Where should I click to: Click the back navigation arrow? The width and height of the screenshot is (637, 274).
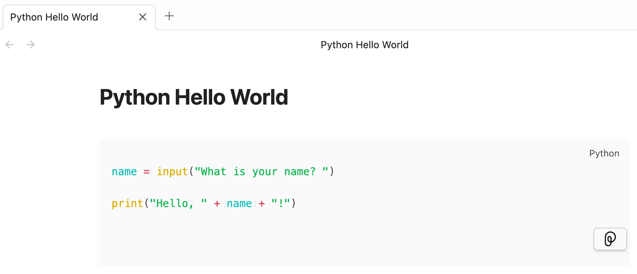(x=9, y=44)
